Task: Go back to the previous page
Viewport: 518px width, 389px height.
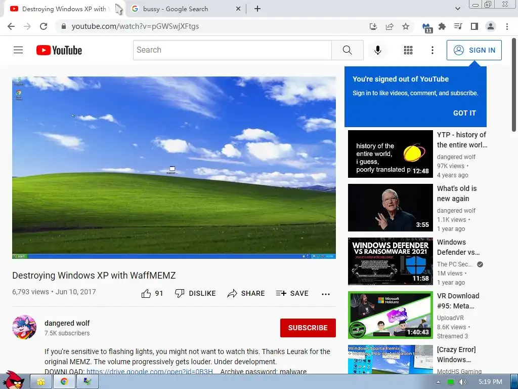Action: (11, 26)
